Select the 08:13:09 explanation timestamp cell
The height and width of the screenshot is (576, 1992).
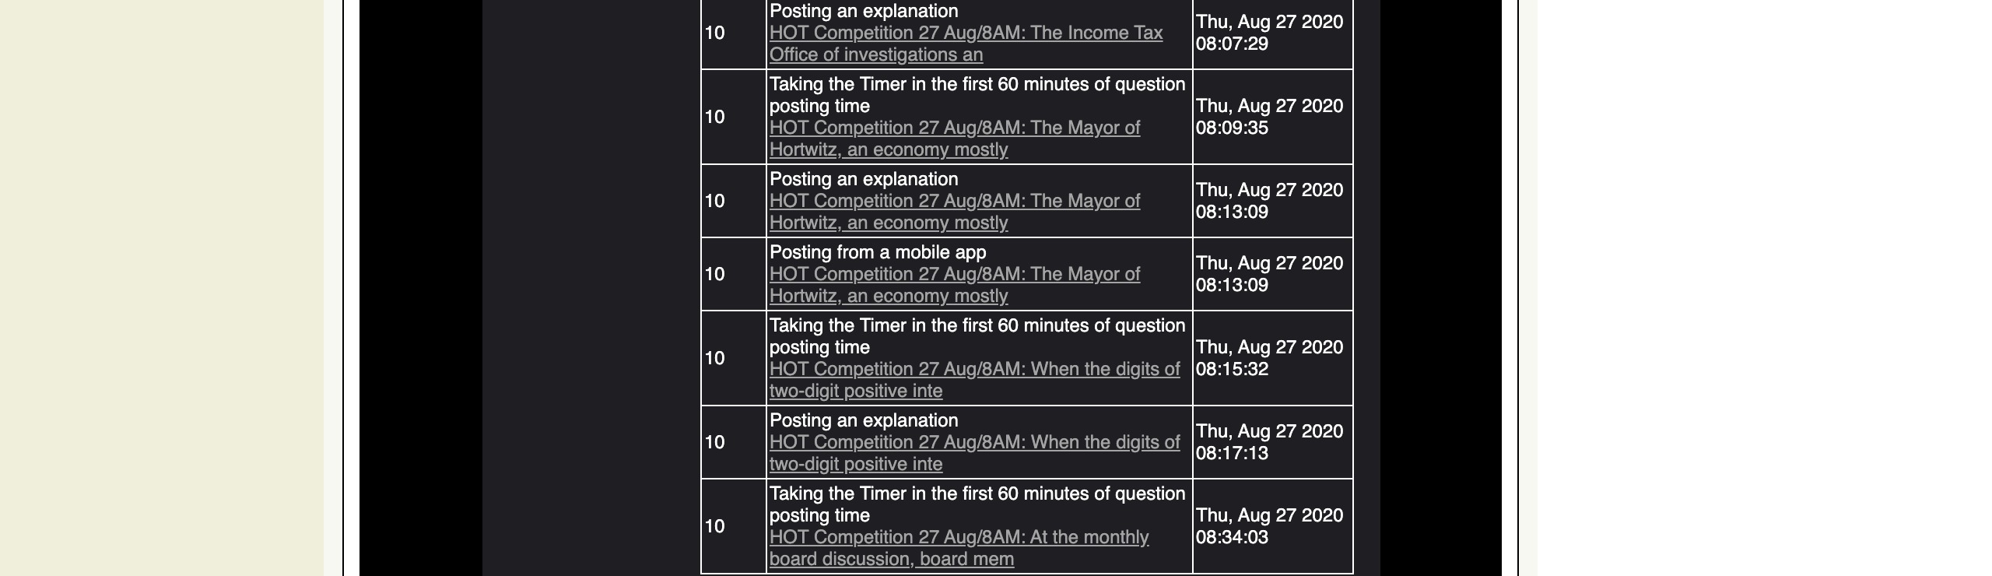click(x=1270, y=201)
